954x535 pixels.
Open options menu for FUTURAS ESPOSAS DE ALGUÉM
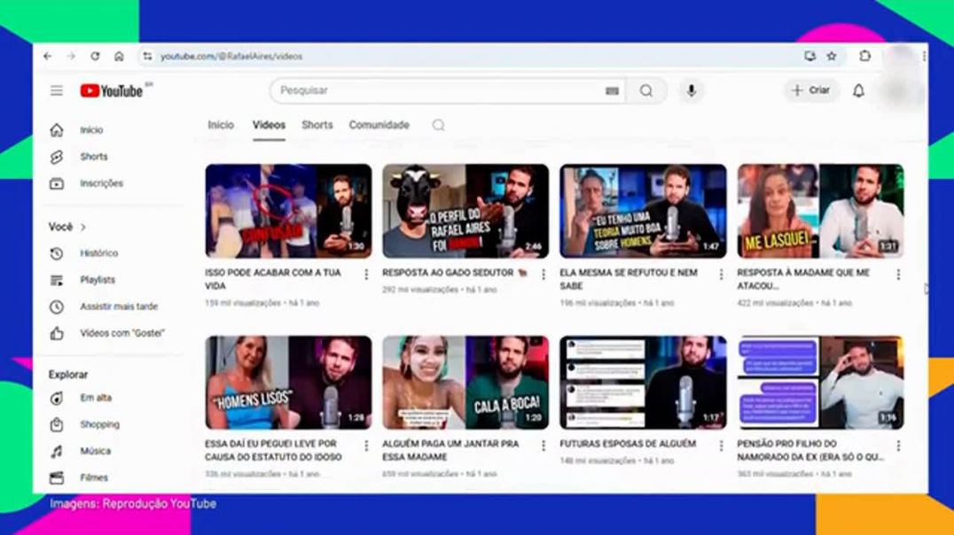[x=721, y=446]
